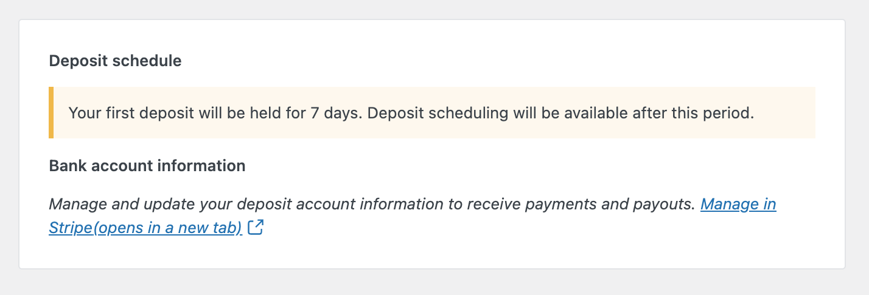This screenshot has width=869, height=295.
Task: Open the Manage in Stripe link
Action: 738,205
